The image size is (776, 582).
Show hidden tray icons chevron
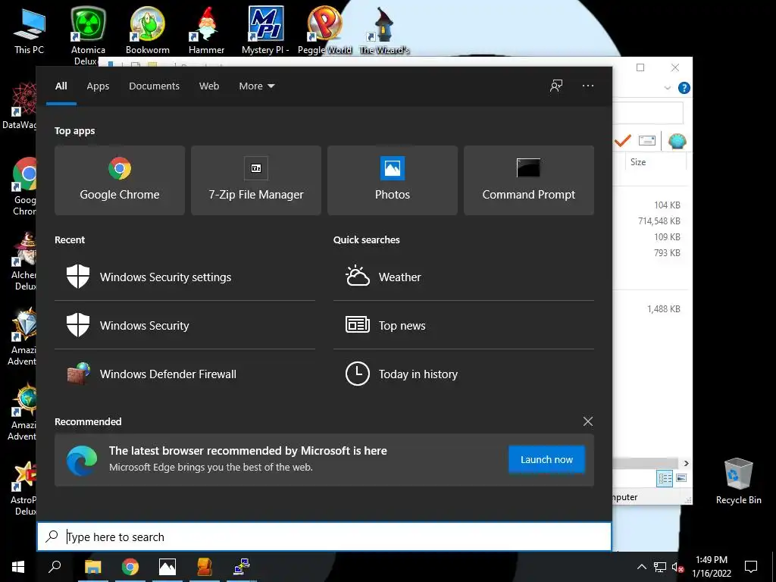click(641, 567)
